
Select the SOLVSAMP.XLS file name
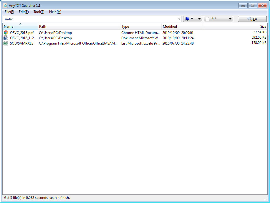click(x=22, y=43)
